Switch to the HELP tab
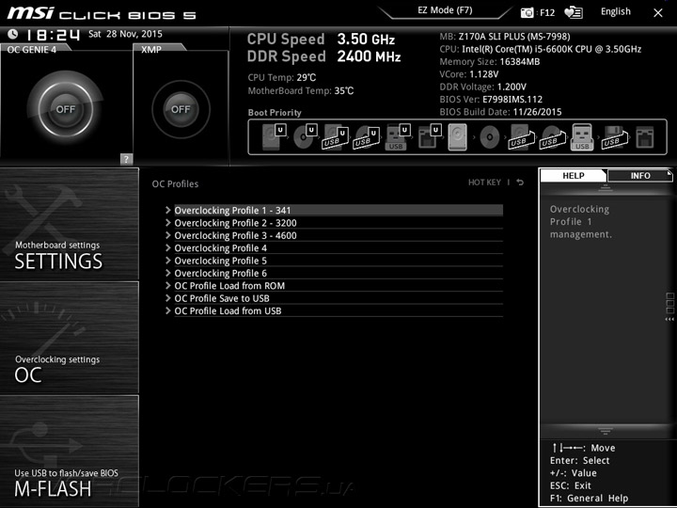Screen dimensions: 677x508 coord(574,175)
